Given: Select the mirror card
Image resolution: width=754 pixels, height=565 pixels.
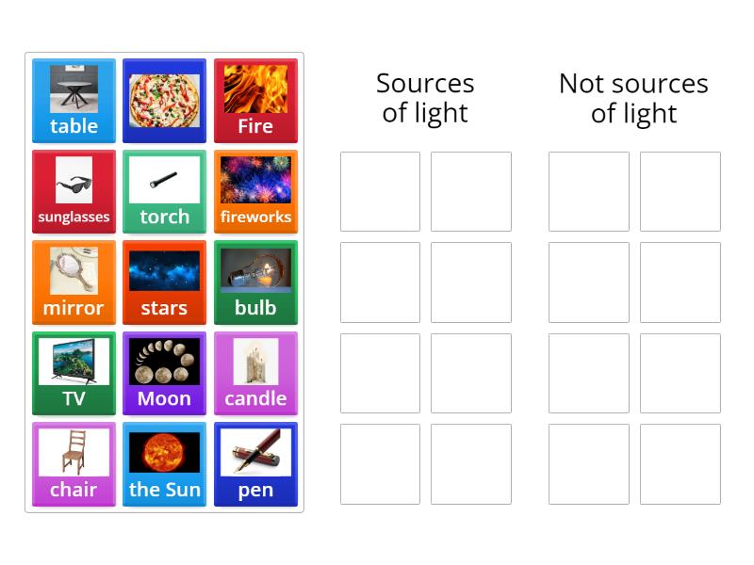Looking at the screenshot, I should pyautogui.click(x=74, y=282).
